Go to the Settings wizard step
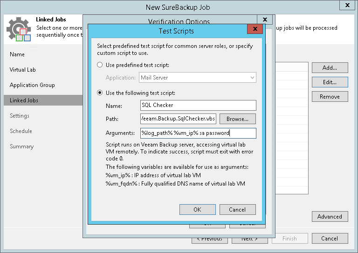Screen dimensions: 358x253 20,116
